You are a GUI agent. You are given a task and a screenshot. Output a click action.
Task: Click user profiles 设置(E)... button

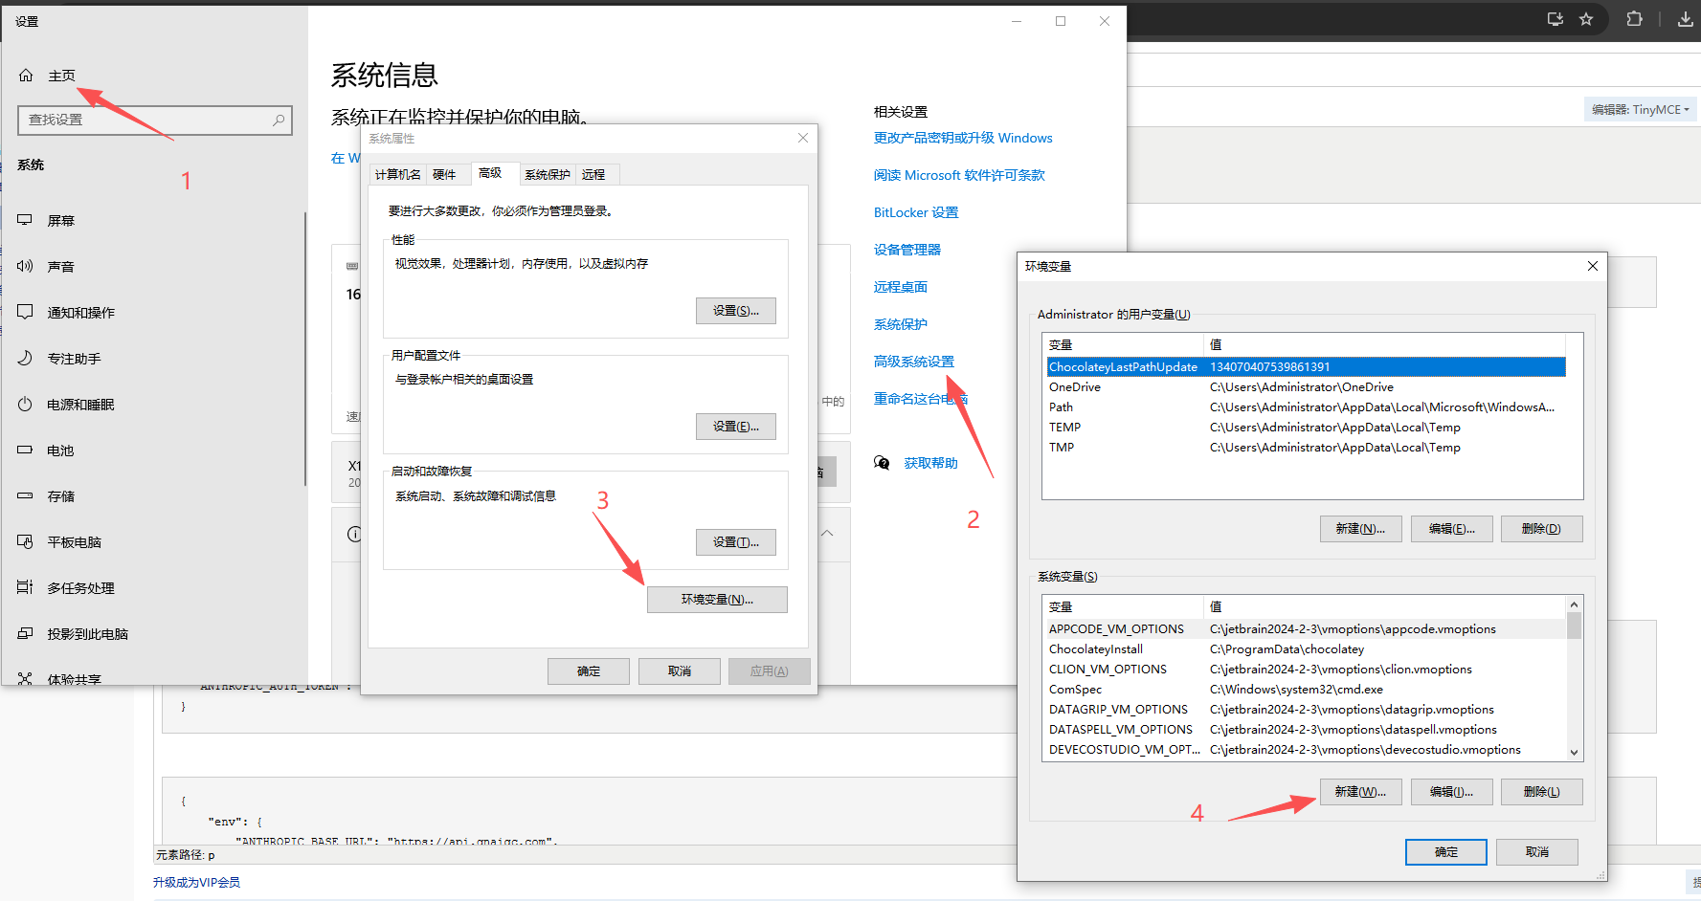(x=735, y=427)
